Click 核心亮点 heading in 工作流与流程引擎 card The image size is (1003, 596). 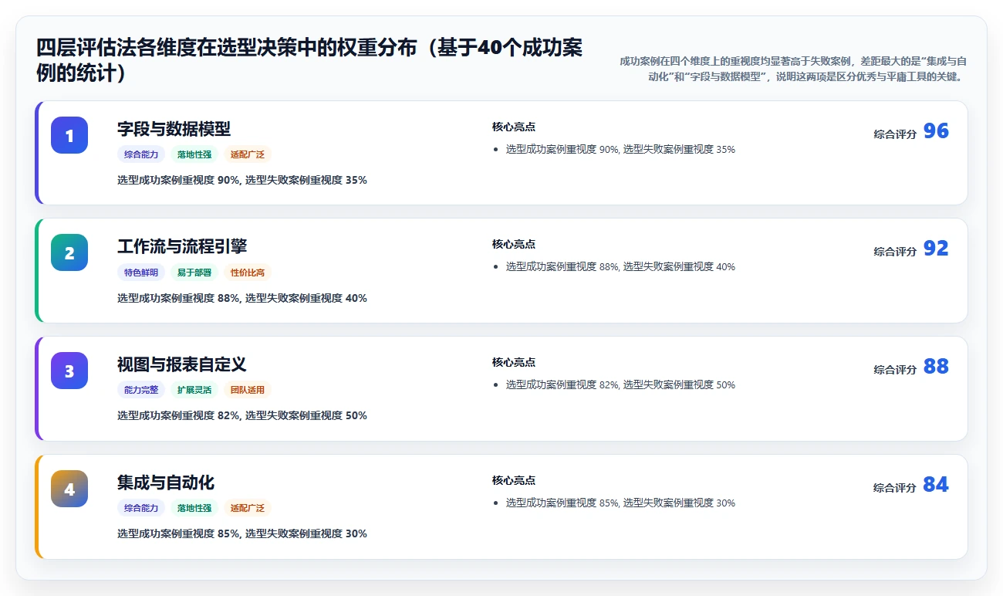click(514, 245)
